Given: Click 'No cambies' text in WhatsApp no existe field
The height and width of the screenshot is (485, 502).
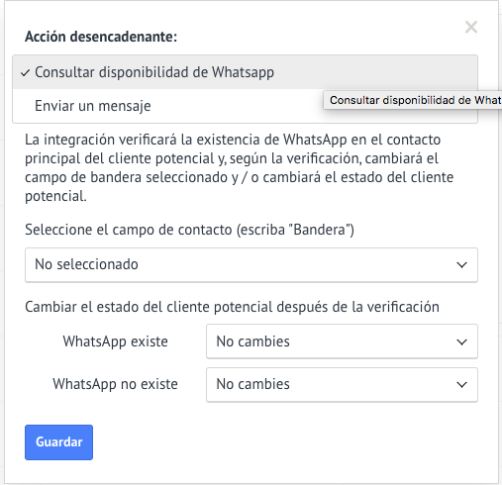Looking at the screenshot, I should (252, 384).
